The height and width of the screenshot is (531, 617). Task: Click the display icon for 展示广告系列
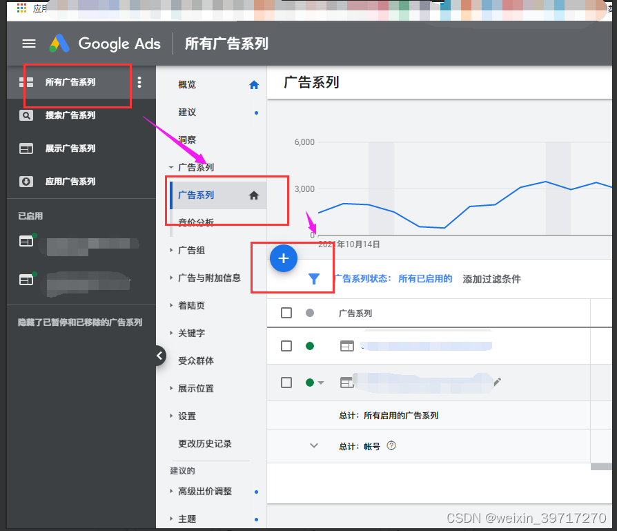click(x=26, y=148)
